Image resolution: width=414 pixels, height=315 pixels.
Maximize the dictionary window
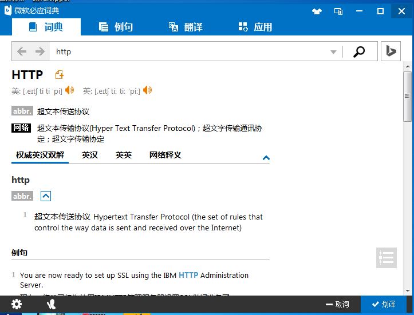point(380,11)
